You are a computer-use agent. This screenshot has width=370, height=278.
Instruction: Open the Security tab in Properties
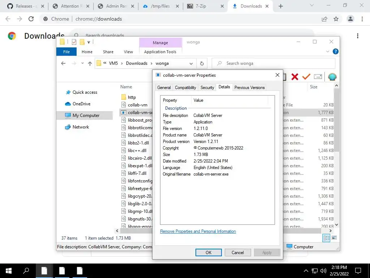click(x=207, y=88)
